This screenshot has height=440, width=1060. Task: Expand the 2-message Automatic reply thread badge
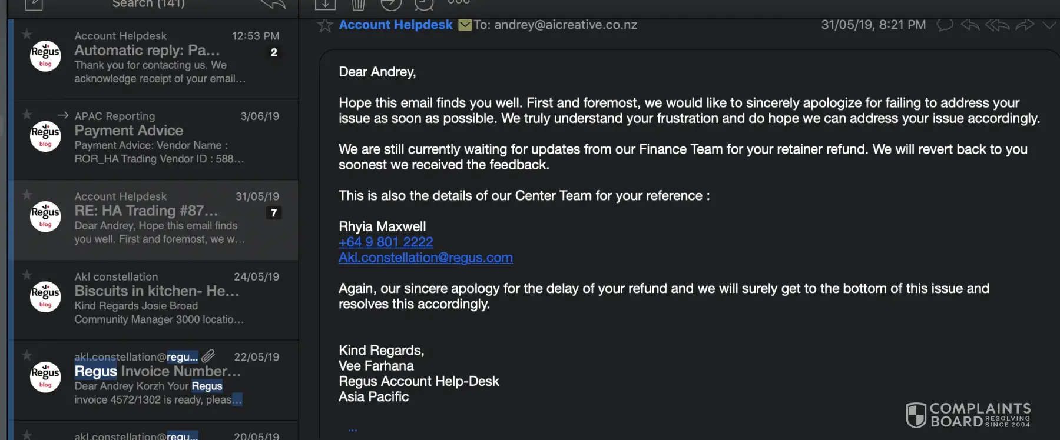tap(274, 52)
